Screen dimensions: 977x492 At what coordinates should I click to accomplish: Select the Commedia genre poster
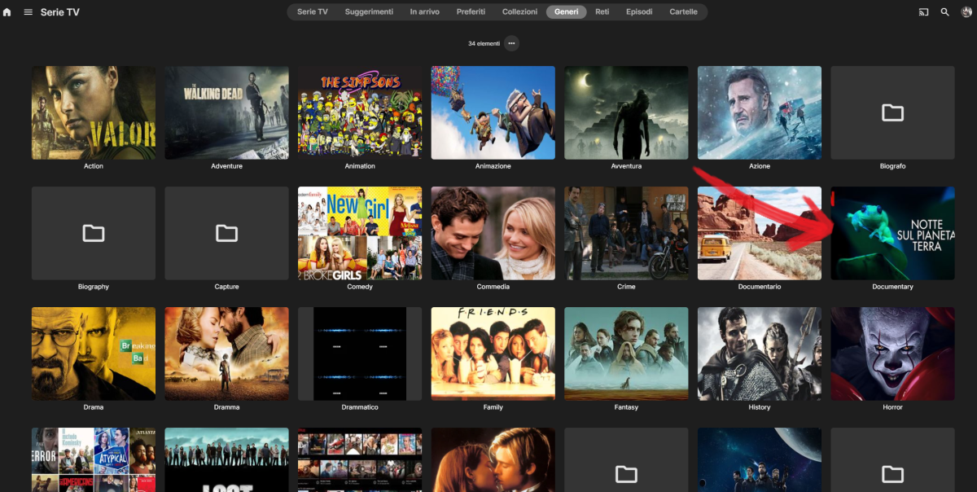[493, 233]
